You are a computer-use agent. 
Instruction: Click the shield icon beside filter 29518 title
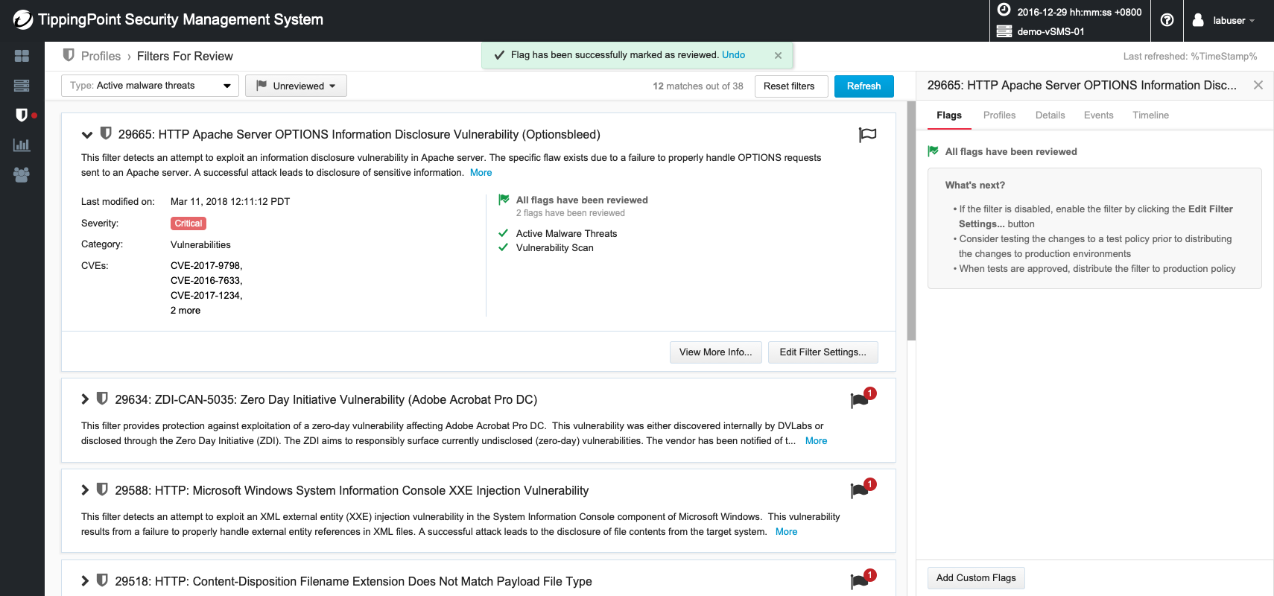tap(103, 580)
